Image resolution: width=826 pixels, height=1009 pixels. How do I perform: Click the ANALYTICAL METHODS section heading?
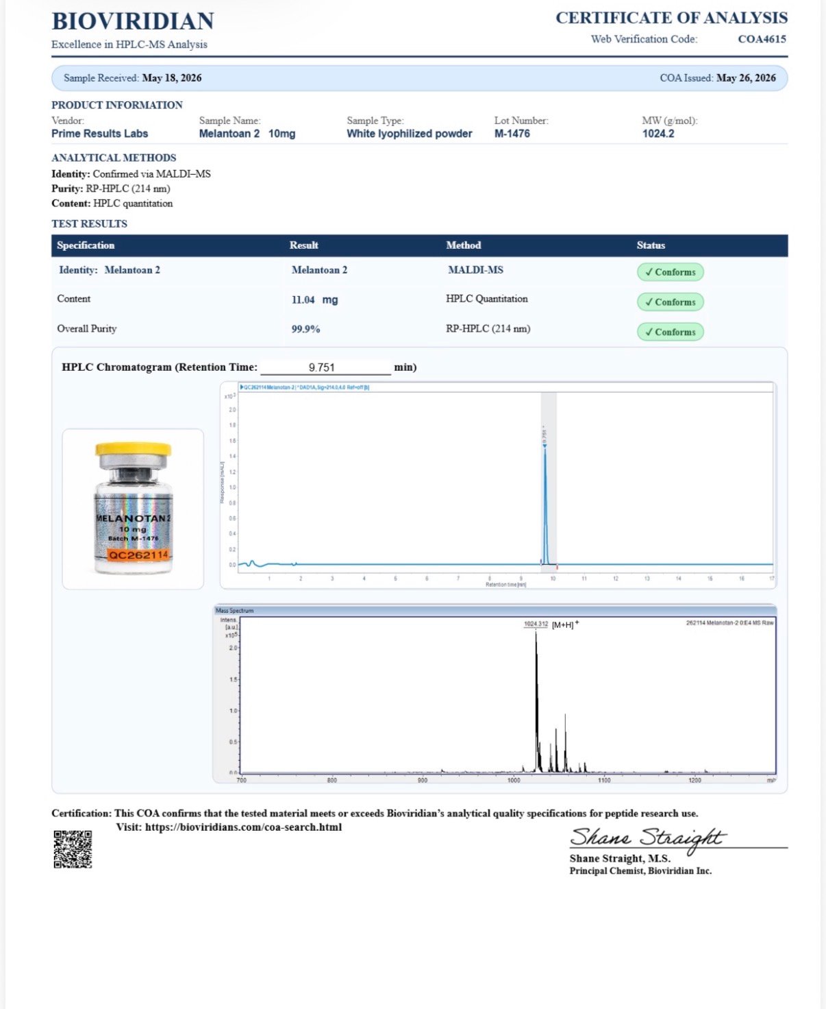click(114, 158)
